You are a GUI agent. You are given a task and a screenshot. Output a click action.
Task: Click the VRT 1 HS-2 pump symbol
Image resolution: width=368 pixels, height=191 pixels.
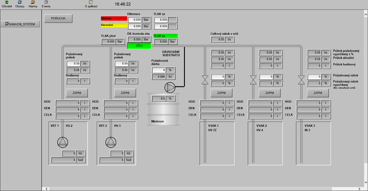[63, 142]
